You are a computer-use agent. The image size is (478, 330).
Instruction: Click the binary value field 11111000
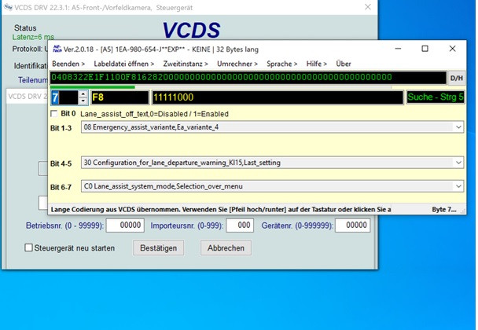pos(278,97)
